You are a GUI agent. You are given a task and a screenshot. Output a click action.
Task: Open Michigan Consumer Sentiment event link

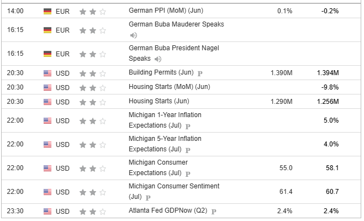tap(174, 191)
